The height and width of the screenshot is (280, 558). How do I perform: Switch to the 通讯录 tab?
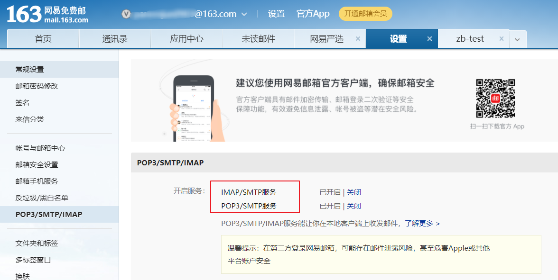[115, 39]
